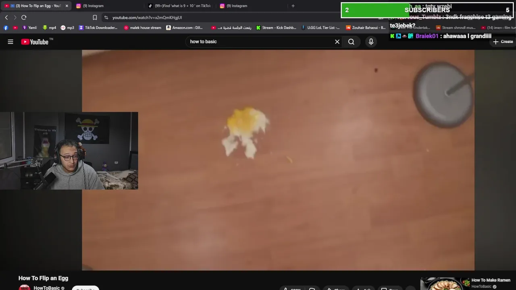Screen dimensions: 516x290
Task: Open the mp3 bookmark
Action: (67, 28)
